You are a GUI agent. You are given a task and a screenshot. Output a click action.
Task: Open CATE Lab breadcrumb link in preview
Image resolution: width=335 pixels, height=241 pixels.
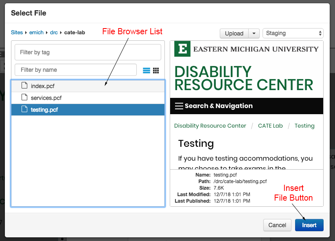coord(270,126)
